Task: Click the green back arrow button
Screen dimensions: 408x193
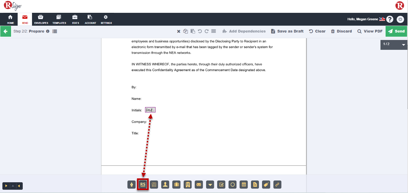Action: [x=5, y=31]
